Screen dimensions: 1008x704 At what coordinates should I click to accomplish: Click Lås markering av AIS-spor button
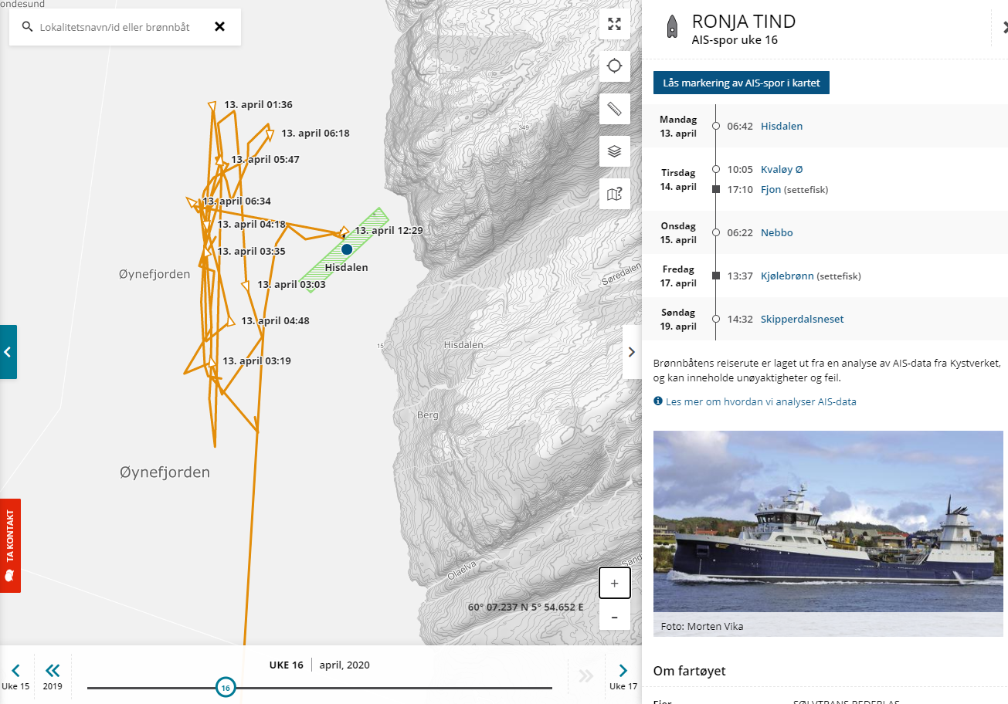coord(742,83)
